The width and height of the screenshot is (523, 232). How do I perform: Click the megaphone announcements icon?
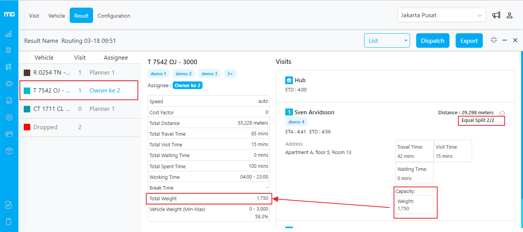click(496, 15)
